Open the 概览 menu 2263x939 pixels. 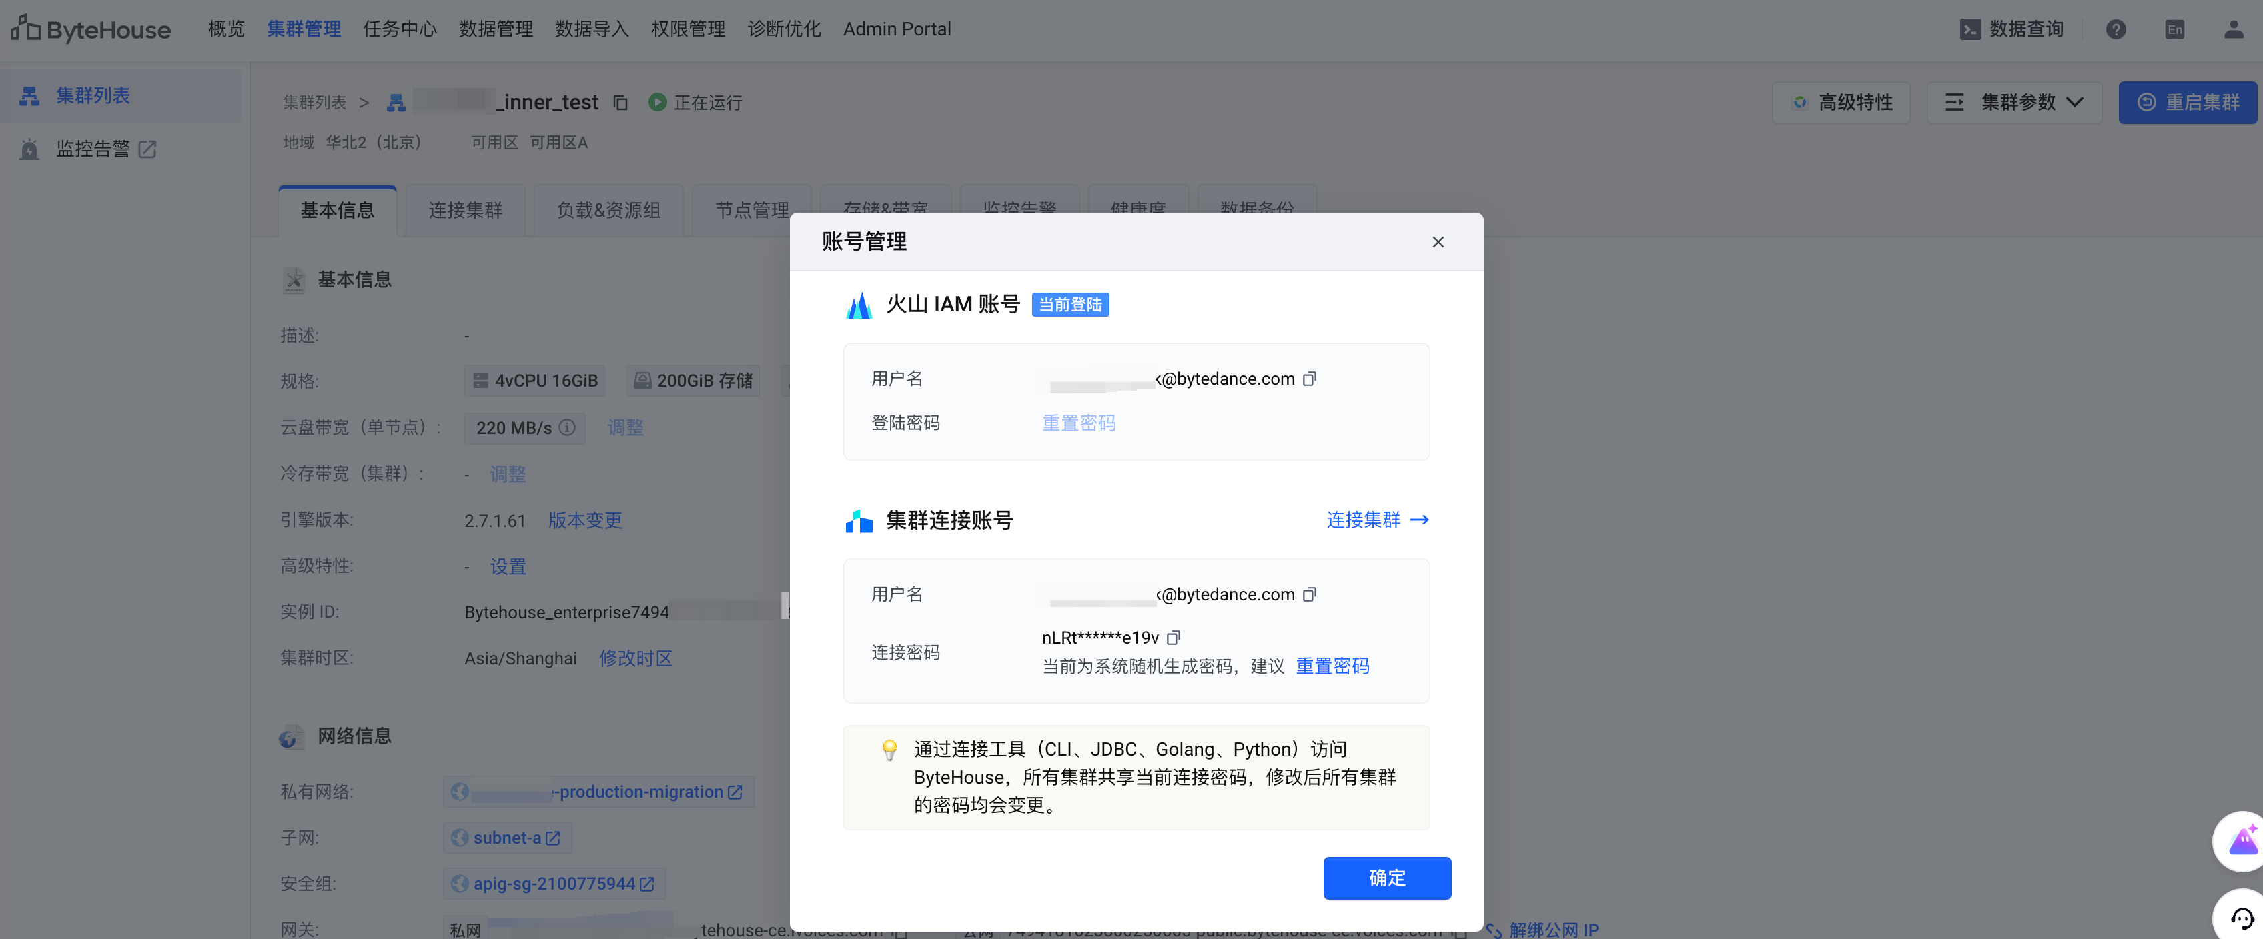point(227,29)
